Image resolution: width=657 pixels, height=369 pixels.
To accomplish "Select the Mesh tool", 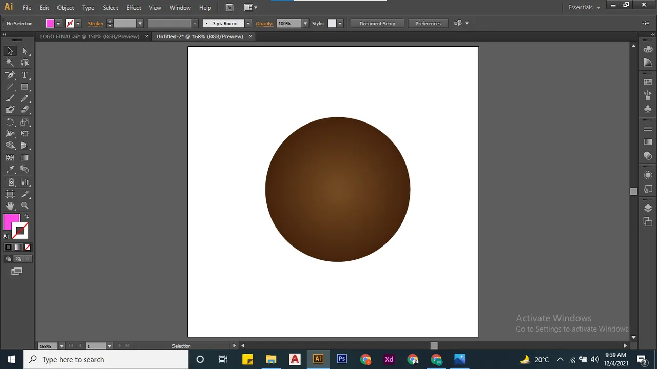I will tap(10, 158).
